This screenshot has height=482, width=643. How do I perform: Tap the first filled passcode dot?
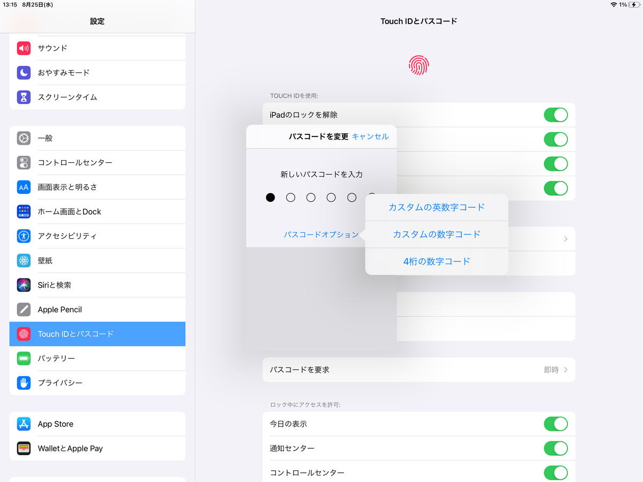click(271, 198)
